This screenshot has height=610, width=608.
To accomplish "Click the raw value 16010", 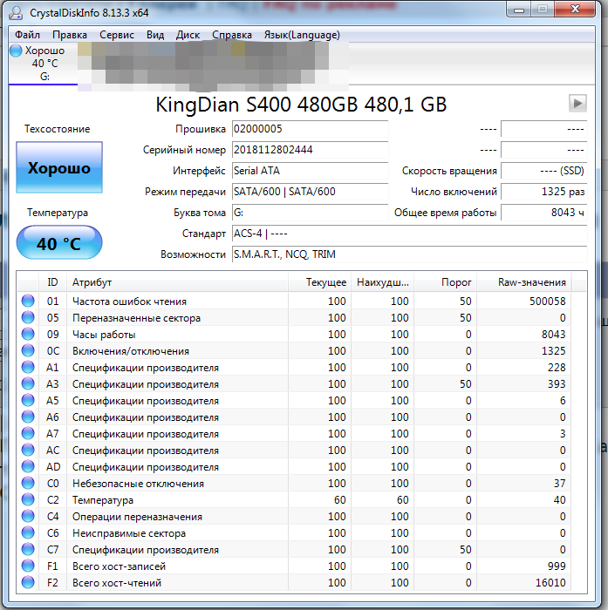I will pyautogui.click(x=550, y=583).
